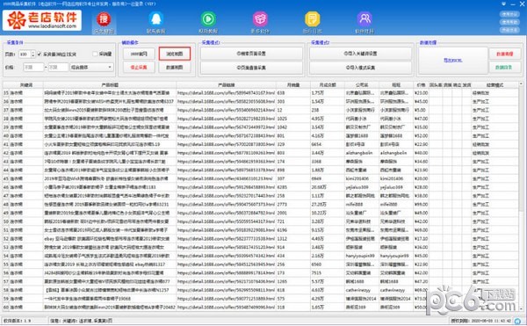Sort by the price column header
Viewport: 527px width, 326px height.
click(x=421, y=85)
